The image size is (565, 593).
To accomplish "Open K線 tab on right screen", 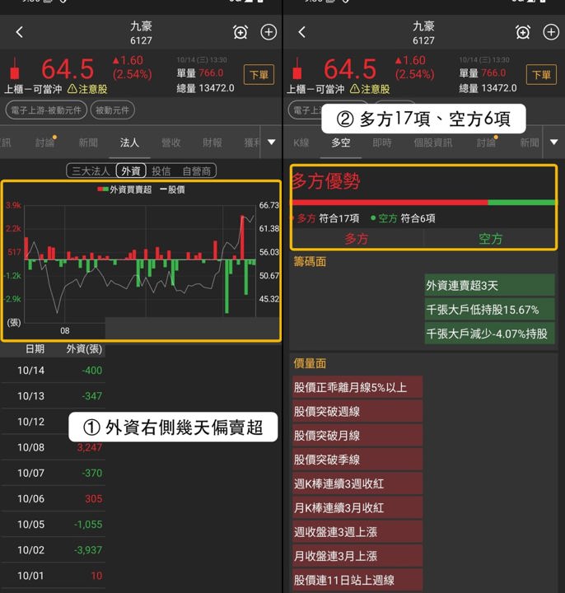I will point(301,142).
